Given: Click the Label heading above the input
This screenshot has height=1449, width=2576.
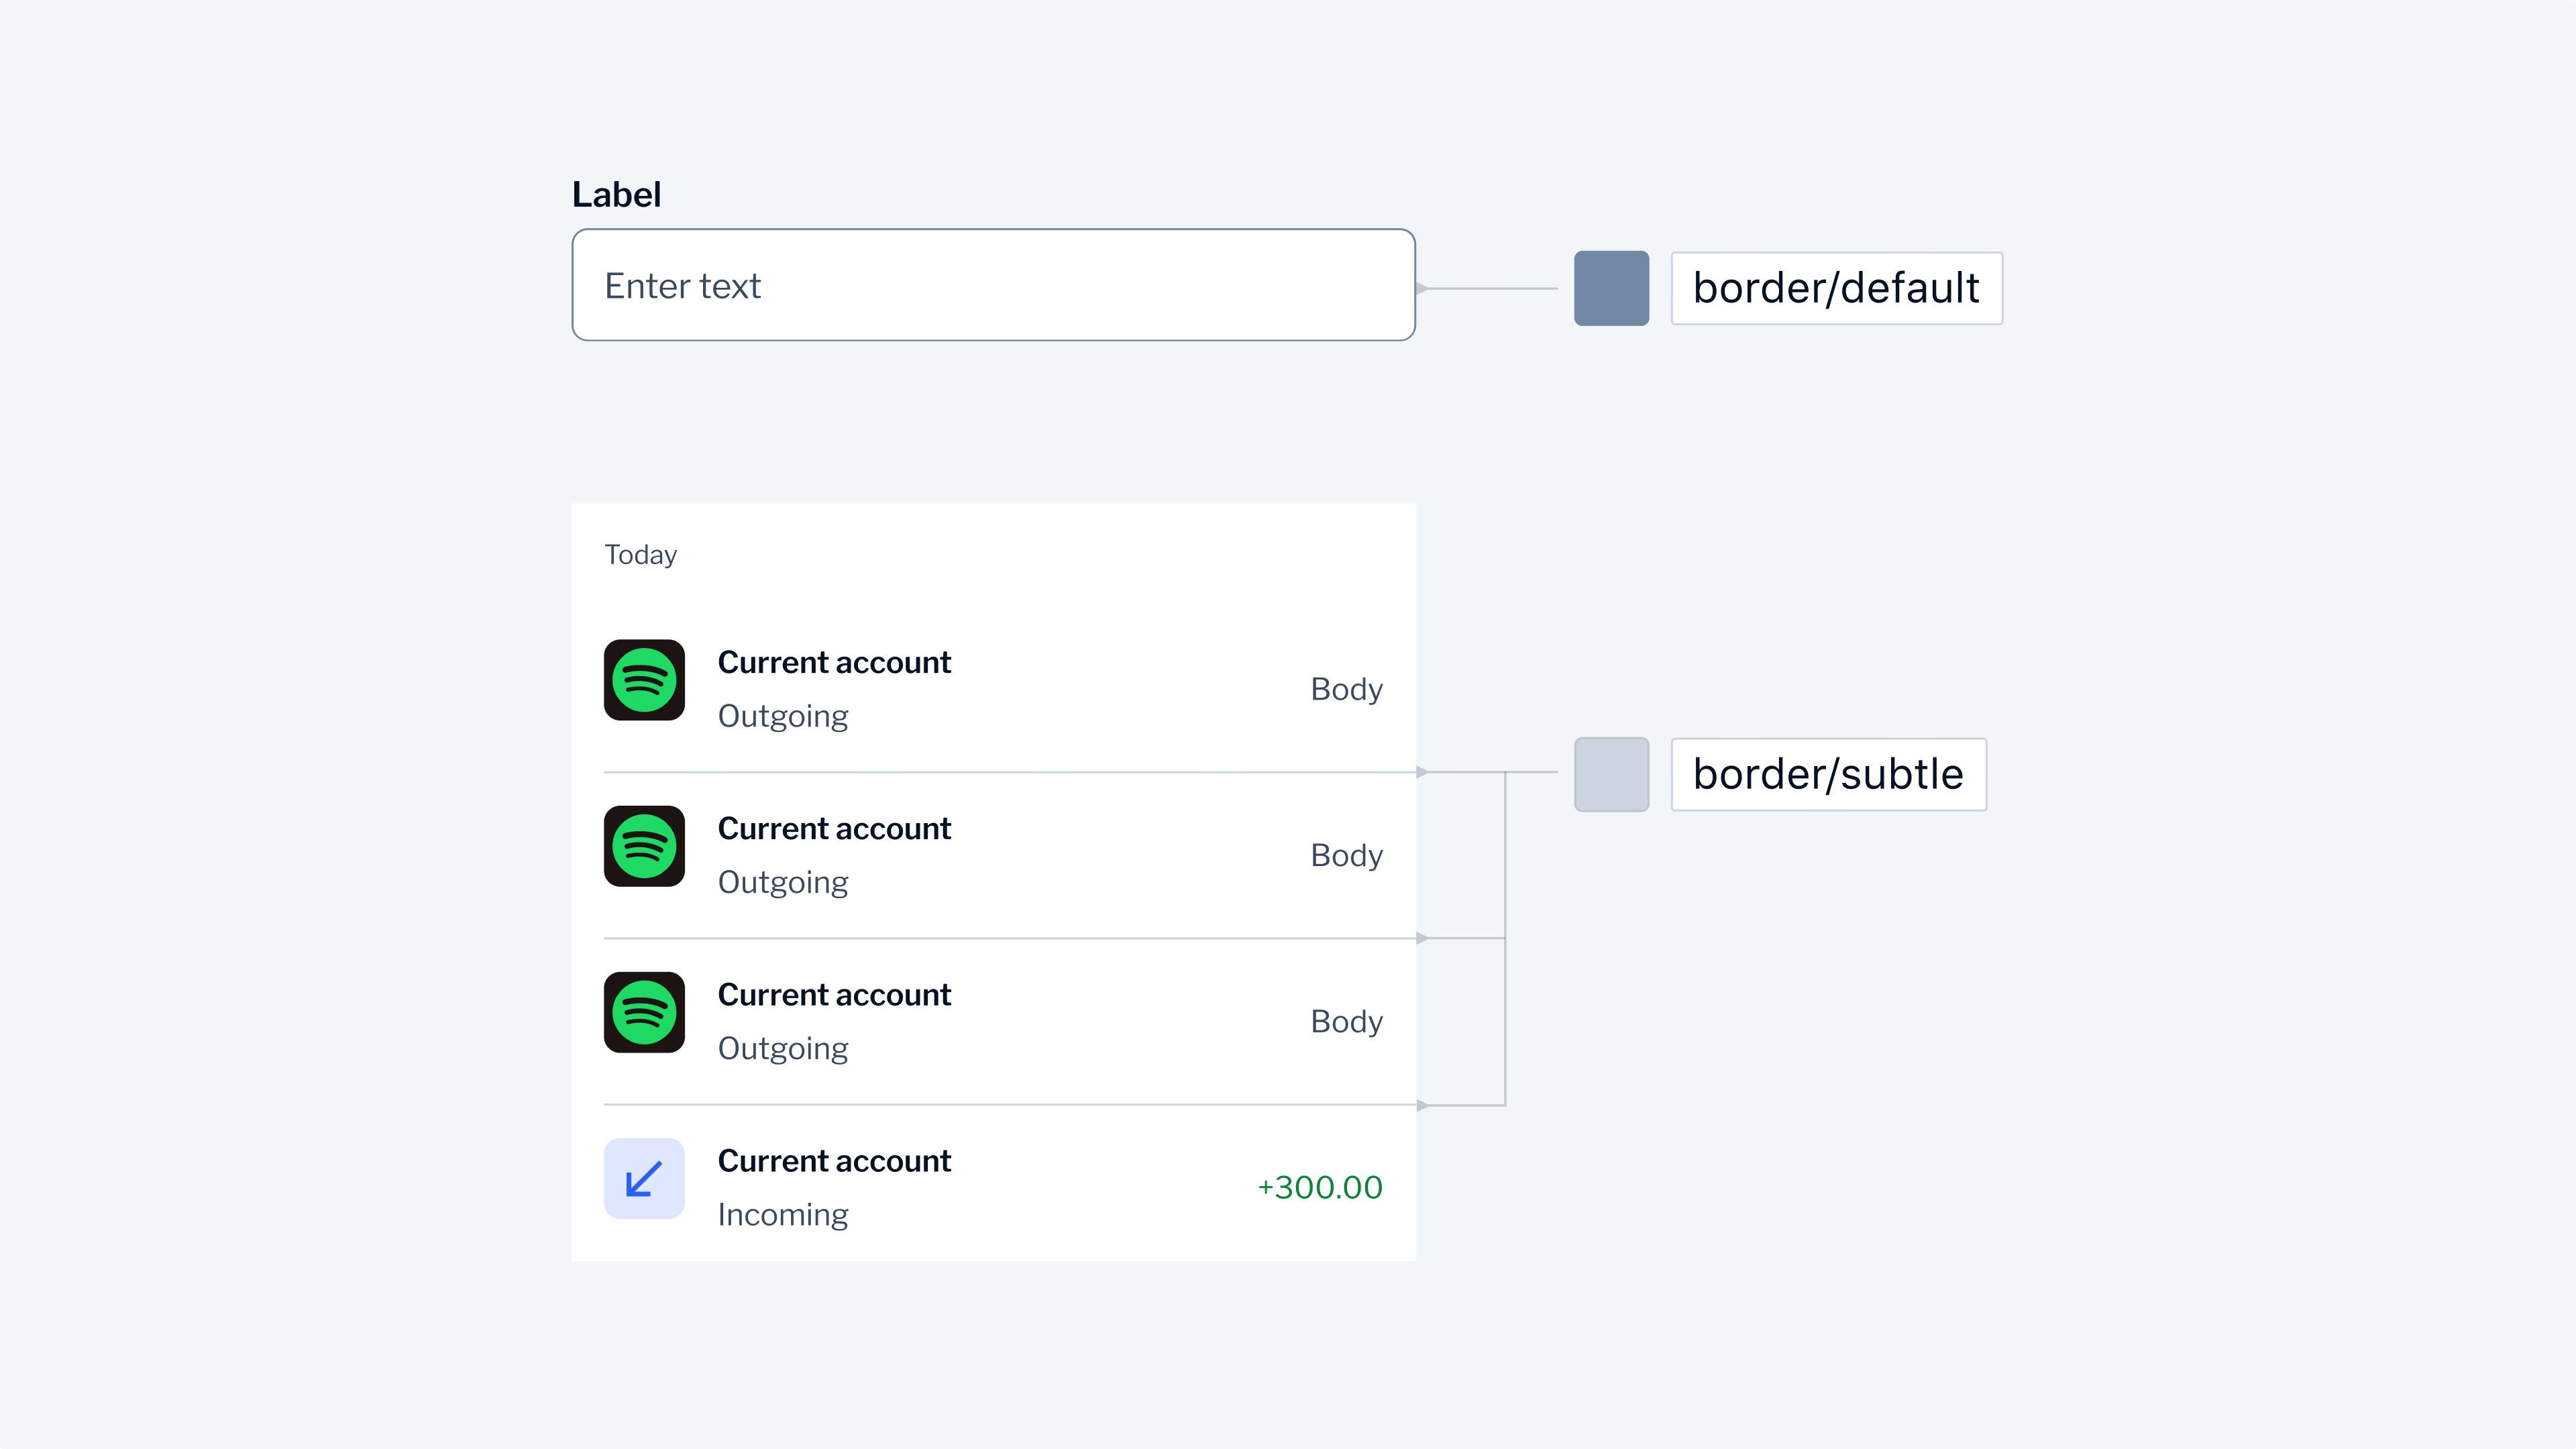Looking at the screenshot, I should tap(616, 194).
